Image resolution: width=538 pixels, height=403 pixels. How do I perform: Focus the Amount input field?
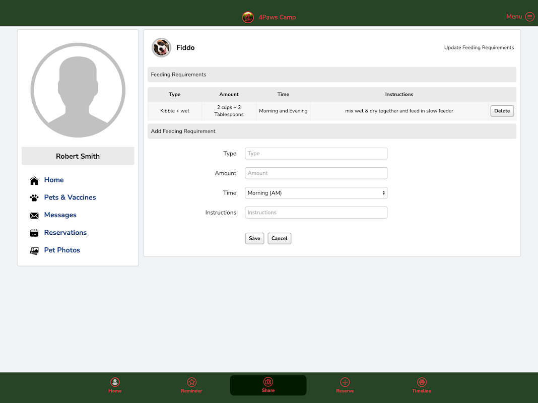point(316,173)
